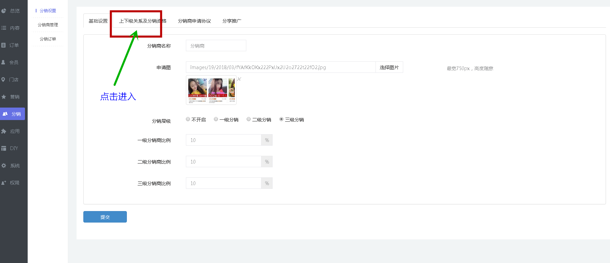Choose the 一级分销 radio button

pyautogui.click(x=216, y=119)
